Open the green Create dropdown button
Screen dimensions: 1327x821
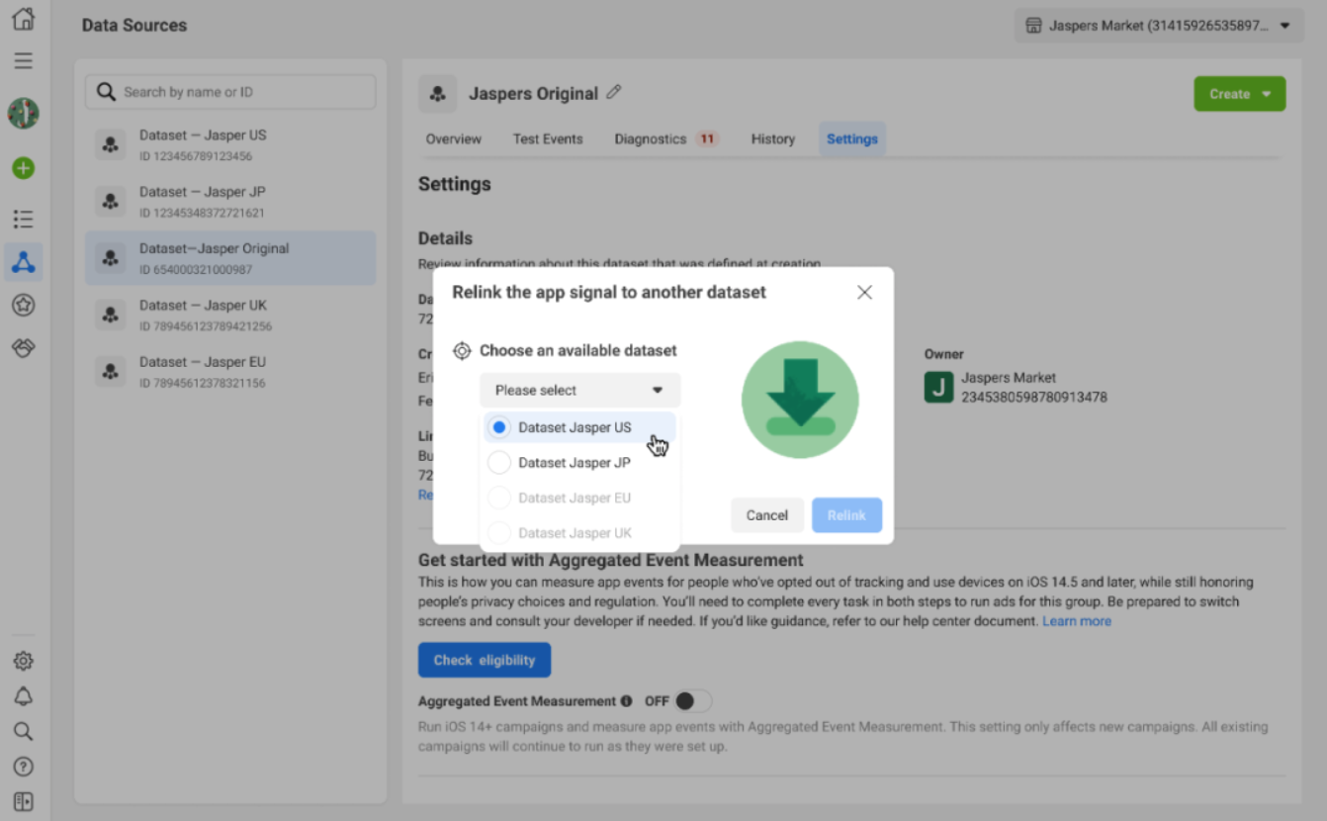(x=1239, y=94)
